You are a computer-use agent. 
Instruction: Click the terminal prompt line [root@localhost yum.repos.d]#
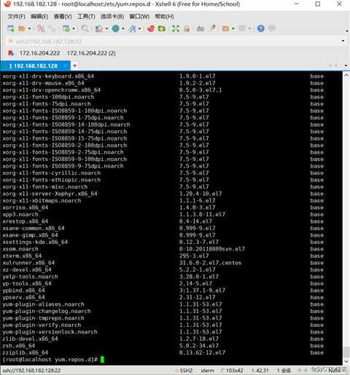point(50,360)
